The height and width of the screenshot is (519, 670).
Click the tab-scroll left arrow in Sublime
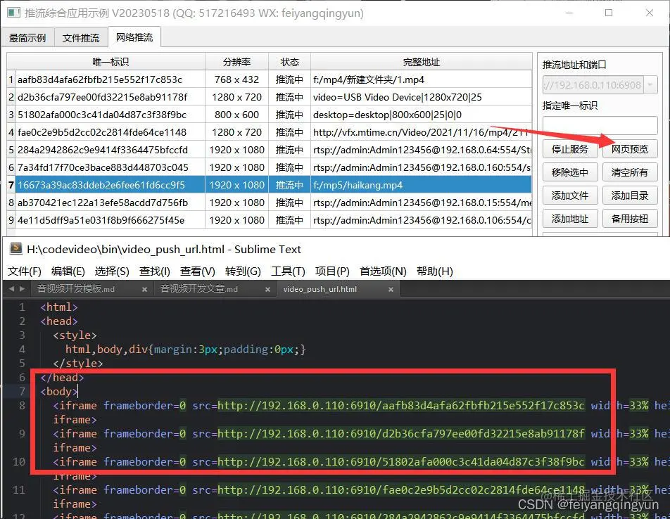pyautogui.click(x=11, y=289)
